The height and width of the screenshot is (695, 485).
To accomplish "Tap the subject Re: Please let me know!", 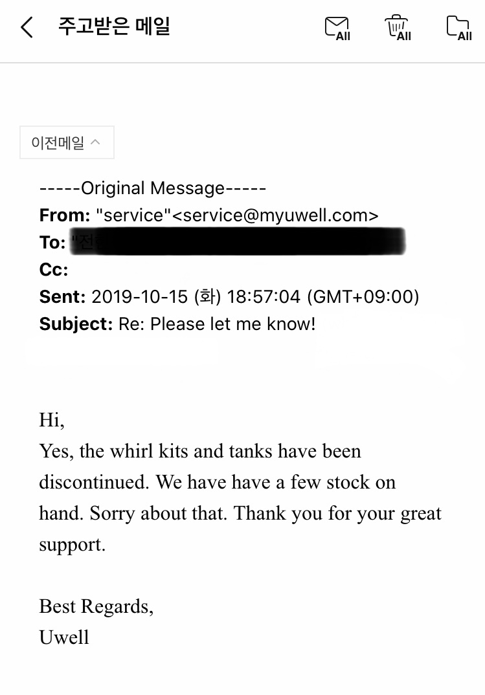I will coord(217,324).
